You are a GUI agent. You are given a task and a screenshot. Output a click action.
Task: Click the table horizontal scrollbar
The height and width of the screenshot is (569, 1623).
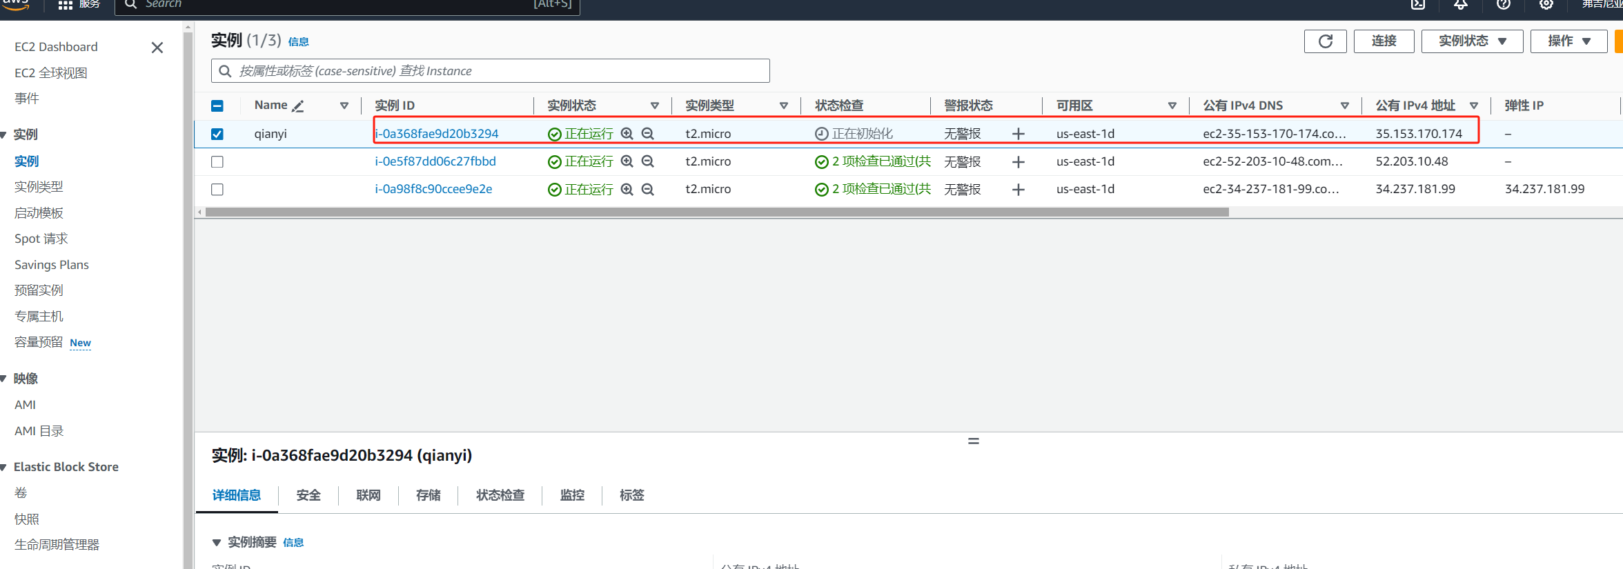[717, 212]
